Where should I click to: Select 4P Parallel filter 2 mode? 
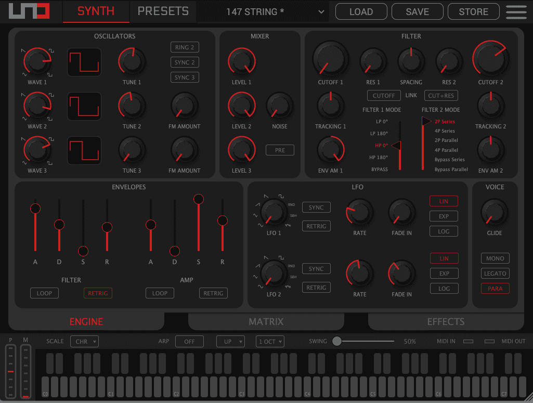[x=446, y=150]
